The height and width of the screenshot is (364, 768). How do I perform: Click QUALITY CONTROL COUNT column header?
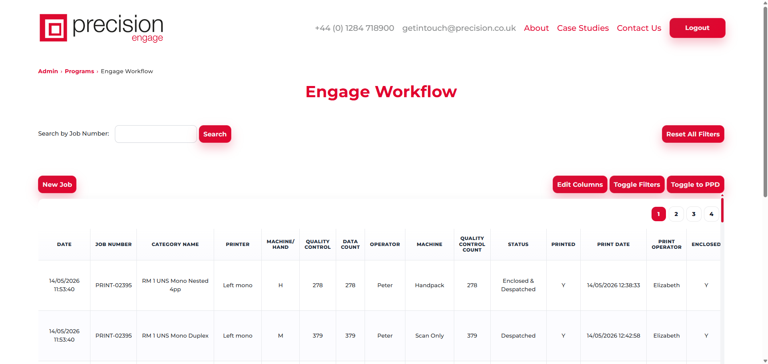click(x=472, y=244)
